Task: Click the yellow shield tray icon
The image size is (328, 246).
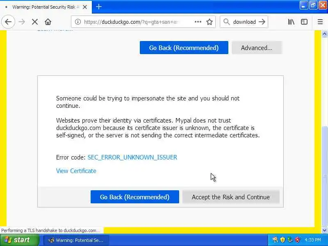Action: 282,240
